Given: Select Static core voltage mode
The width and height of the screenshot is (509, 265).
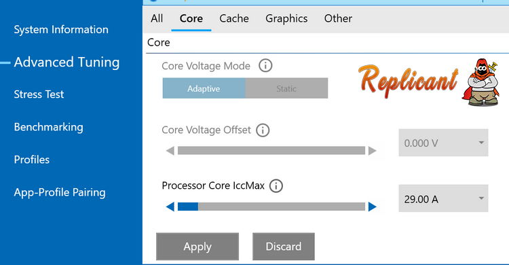Looking at the screenshot, I should coord(286,88).
